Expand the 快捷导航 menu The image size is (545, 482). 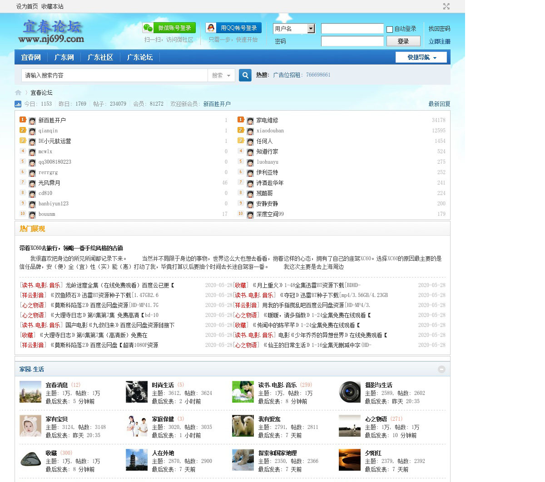[421, 57]
